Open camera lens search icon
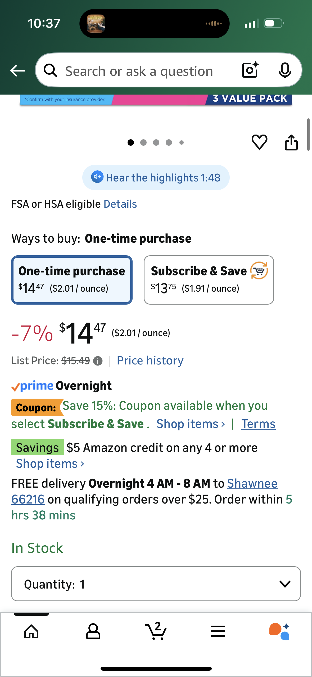Image resolution: width=312 pixels, height=677 pixels. pos(250,70)
